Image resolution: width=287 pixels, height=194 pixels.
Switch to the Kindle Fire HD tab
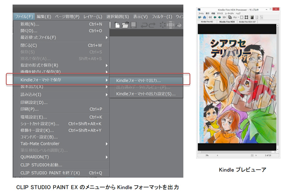point(207,22)
